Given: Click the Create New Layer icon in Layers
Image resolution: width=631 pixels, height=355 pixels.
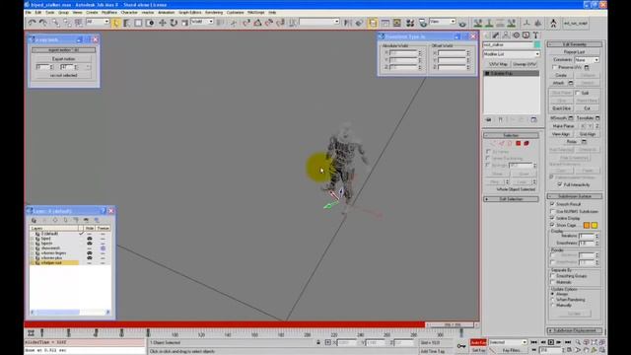Looking at the screenshot, I should (x=34, y=220).
